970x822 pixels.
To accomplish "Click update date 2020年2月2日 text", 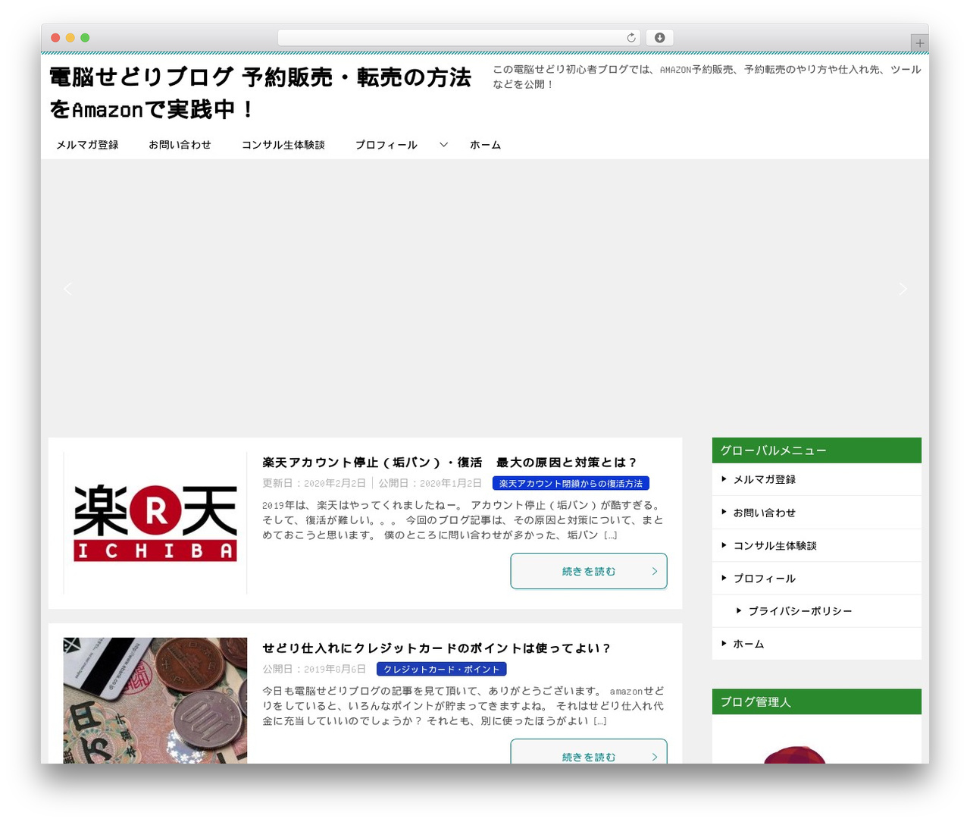I will tap(335, 483).
